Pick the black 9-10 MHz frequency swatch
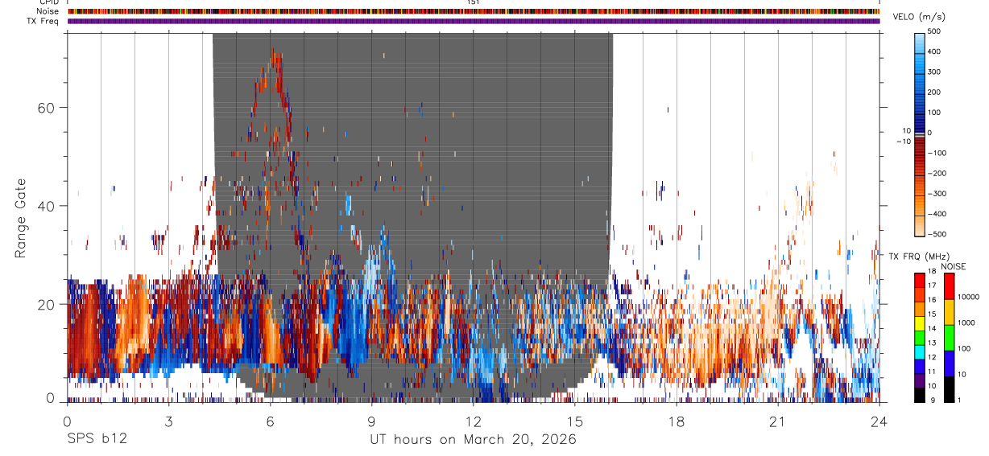 (920, 394)
